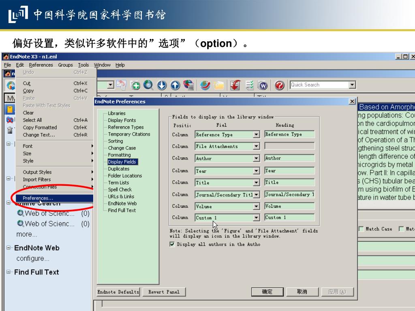Click the Return to Word processor icon
This screenshot has height=311, width=415.
pyautogui.click(x=263, y=85)
